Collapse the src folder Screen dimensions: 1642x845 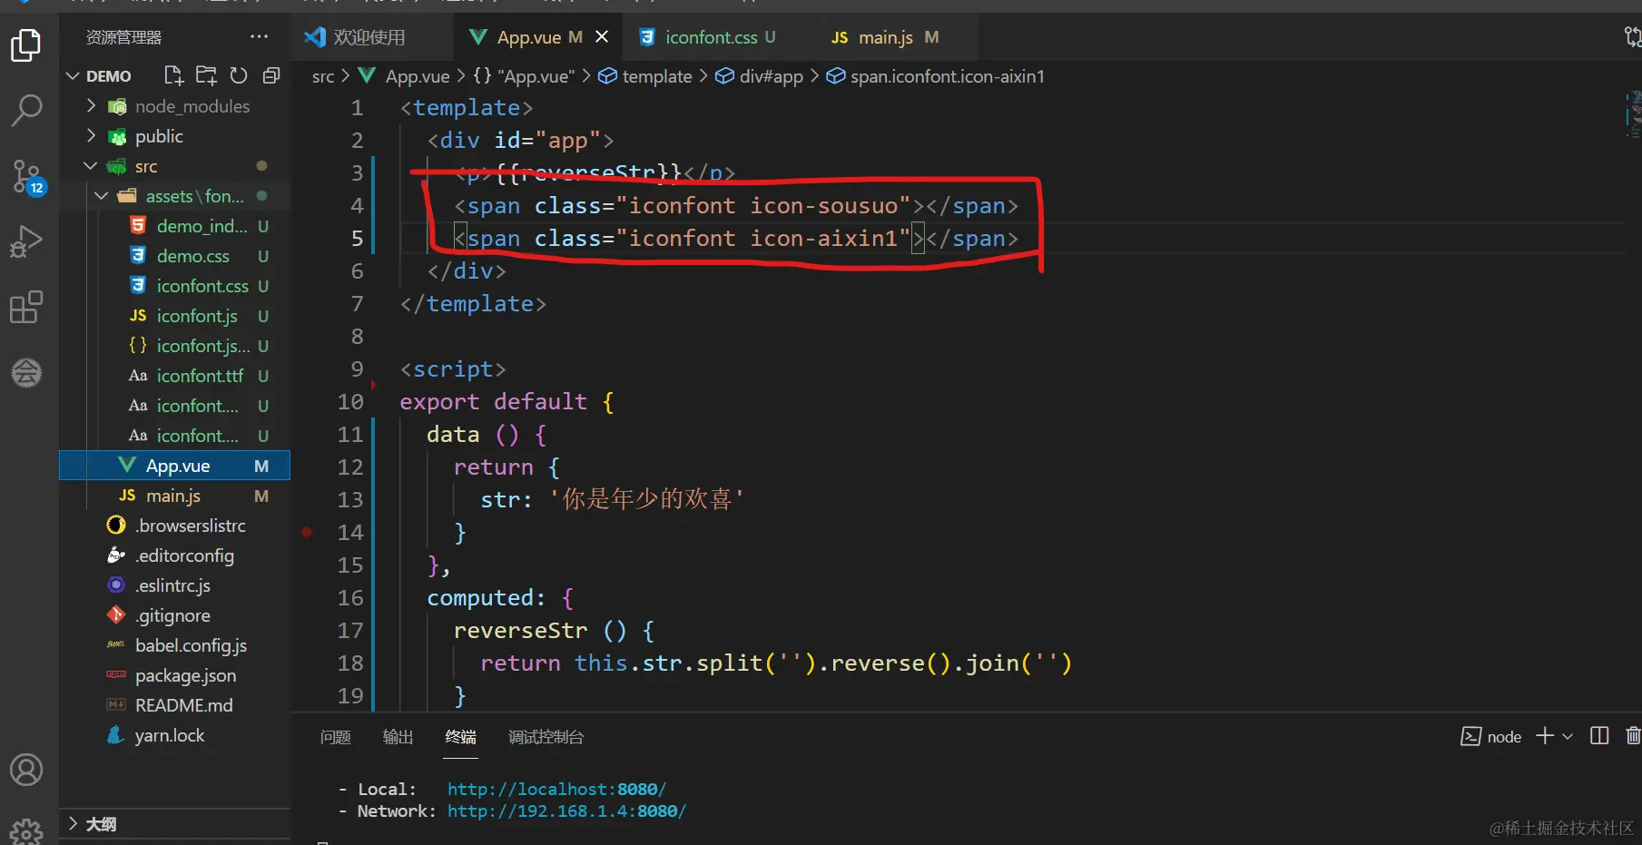(x=91, y=166)
